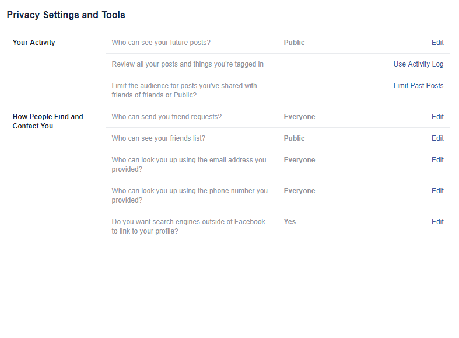Select the 'Who can send you friend requests?' row
The width and height of the screenshot is (459, 338).
pyautogui.click(x=167, y=117)
